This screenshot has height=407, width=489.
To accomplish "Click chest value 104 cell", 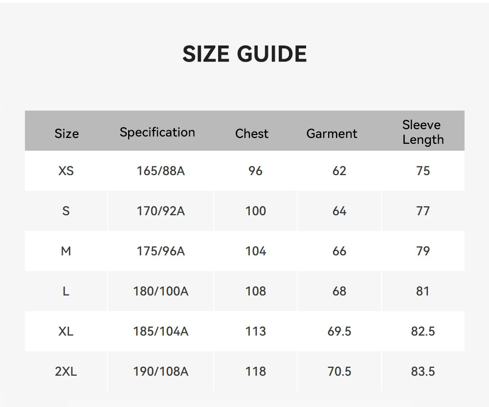I will (x=256, y=251).
